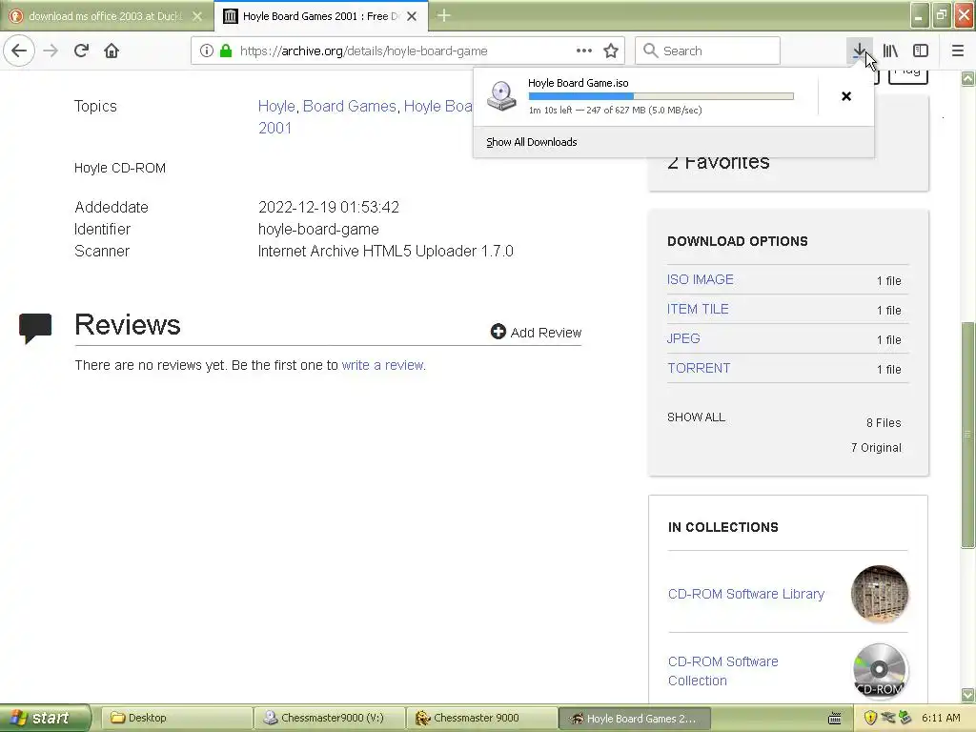Click the Addeddate value 2022-12-19 01:53:42

329,207
